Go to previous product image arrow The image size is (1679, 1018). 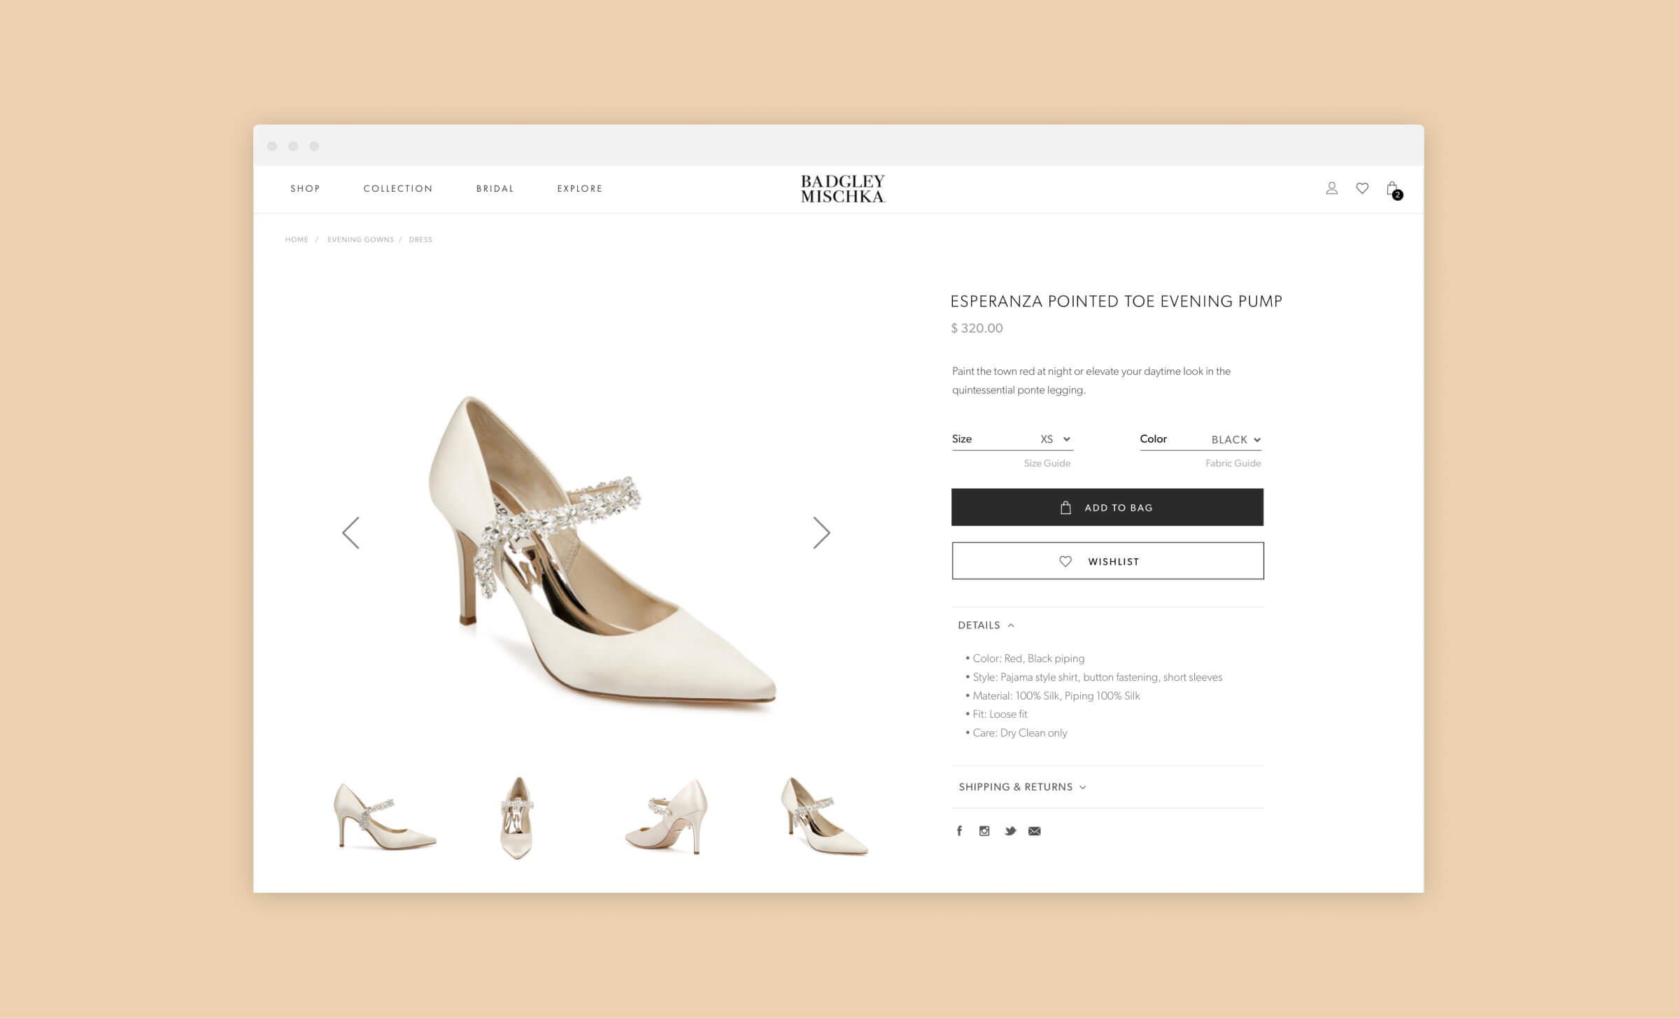click(351, 533)
